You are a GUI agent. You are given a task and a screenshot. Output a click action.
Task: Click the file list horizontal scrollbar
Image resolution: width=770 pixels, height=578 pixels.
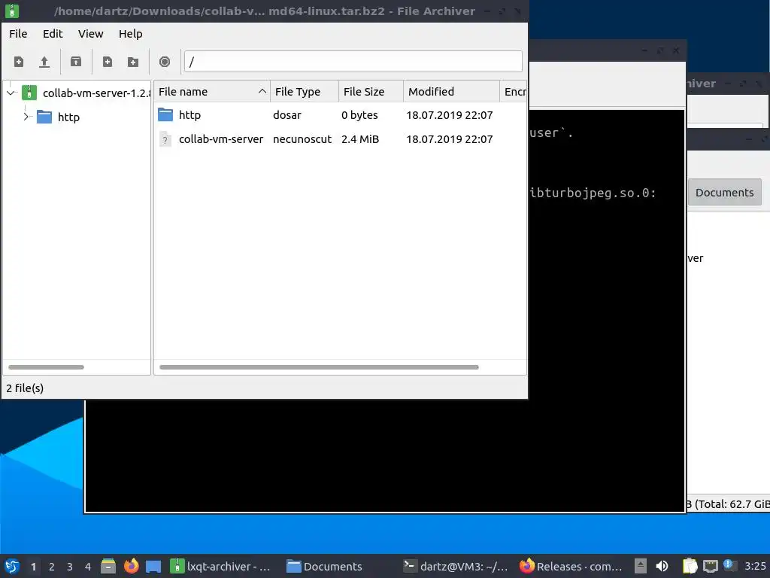319,367
